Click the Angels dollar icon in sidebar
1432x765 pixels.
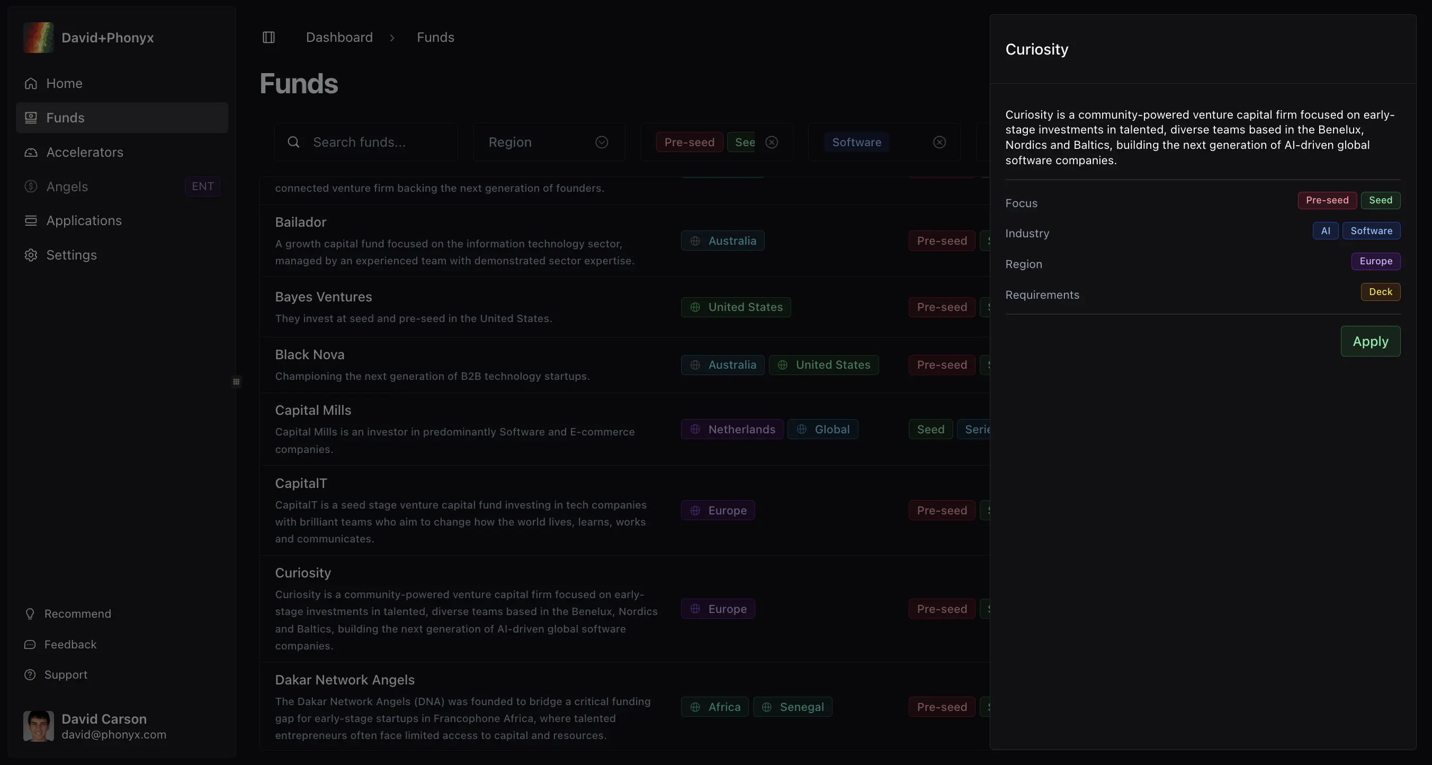[x=31, y=186]
